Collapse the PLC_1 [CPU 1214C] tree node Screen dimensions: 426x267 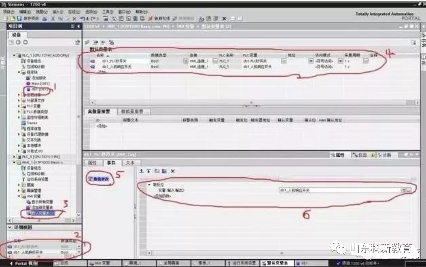[14, 55]
